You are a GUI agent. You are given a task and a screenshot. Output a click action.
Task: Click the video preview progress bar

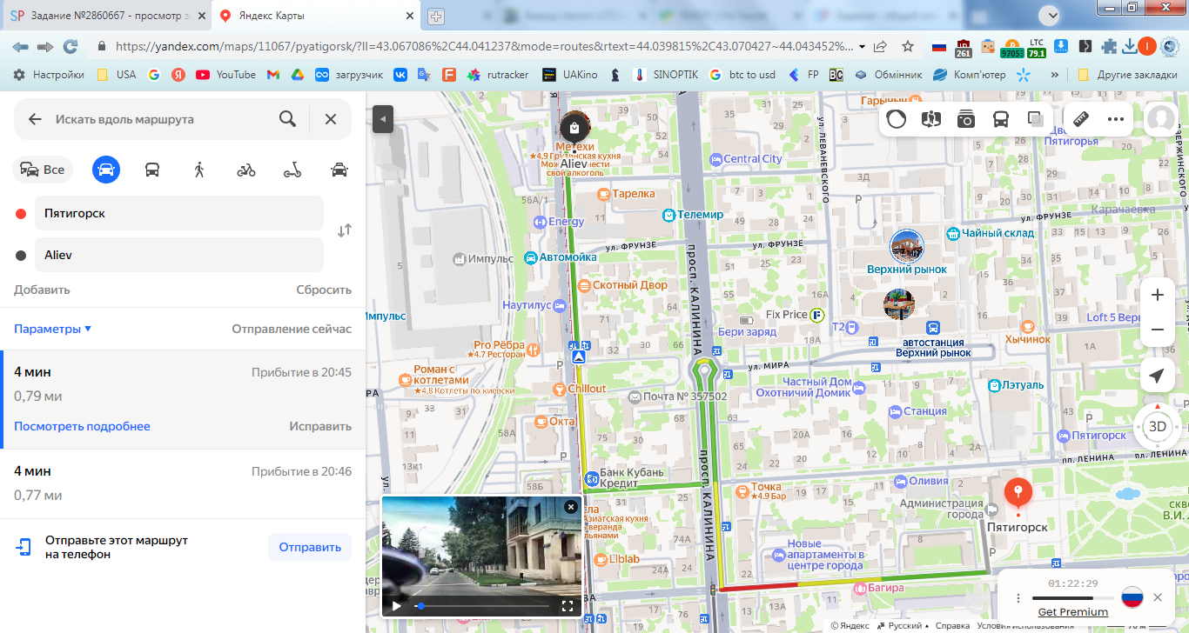482,606
